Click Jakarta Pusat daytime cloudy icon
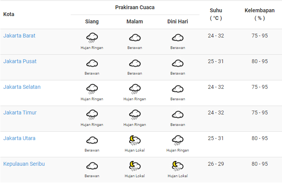The width and height of the screenshot is (282, 186). point(92,63)
